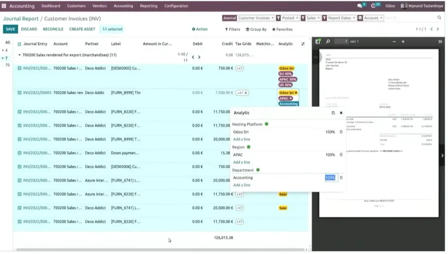This screenshot has height=254, width=448.
Task: Go to next record pager arrow
Action: click(438, 29)
